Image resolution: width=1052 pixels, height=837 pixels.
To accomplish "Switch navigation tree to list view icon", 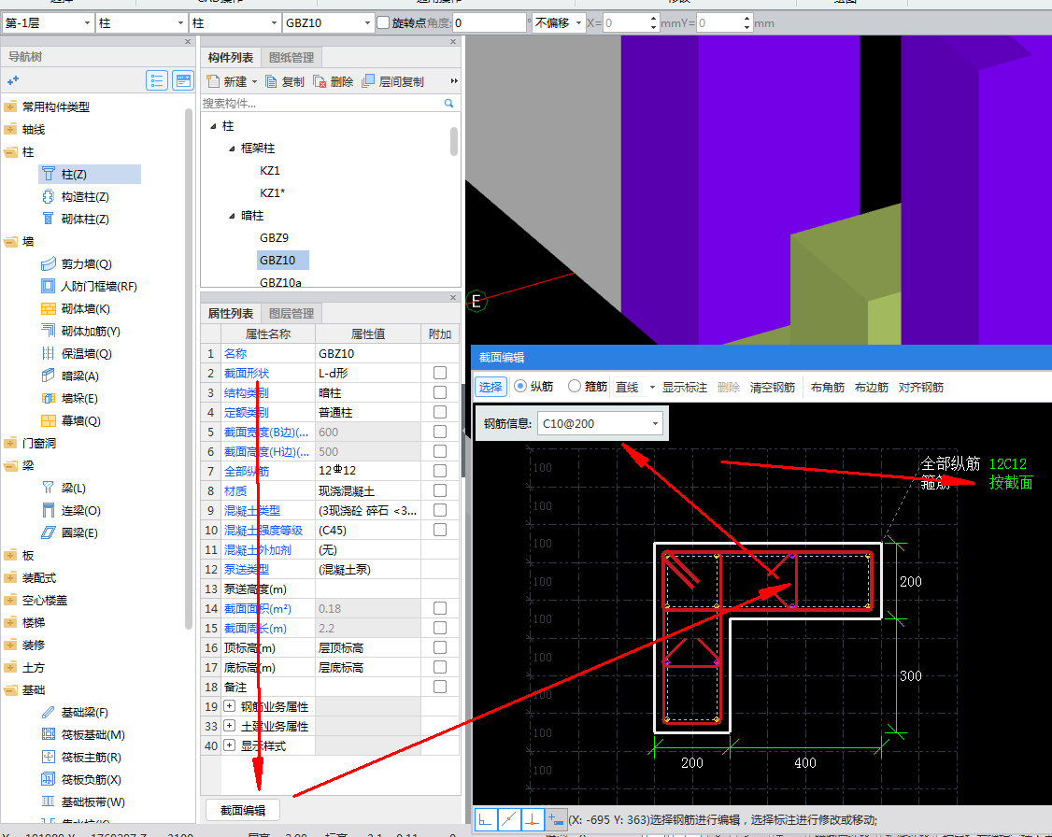I will [157, 81].
